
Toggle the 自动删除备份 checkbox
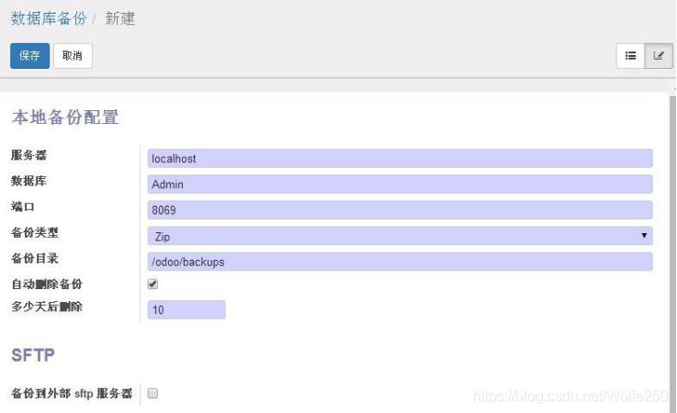click(152, 285)
